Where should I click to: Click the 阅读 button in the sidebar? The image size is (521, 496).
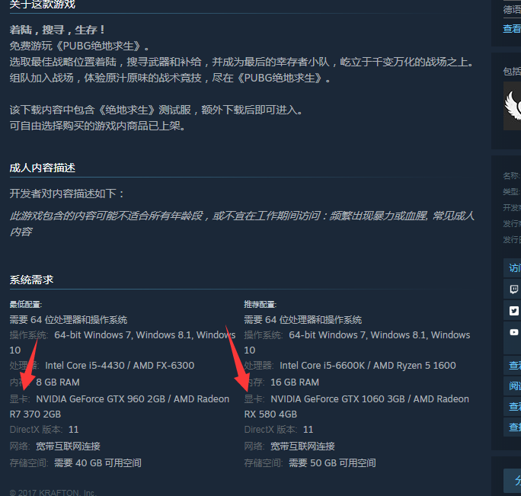point(513,386)
